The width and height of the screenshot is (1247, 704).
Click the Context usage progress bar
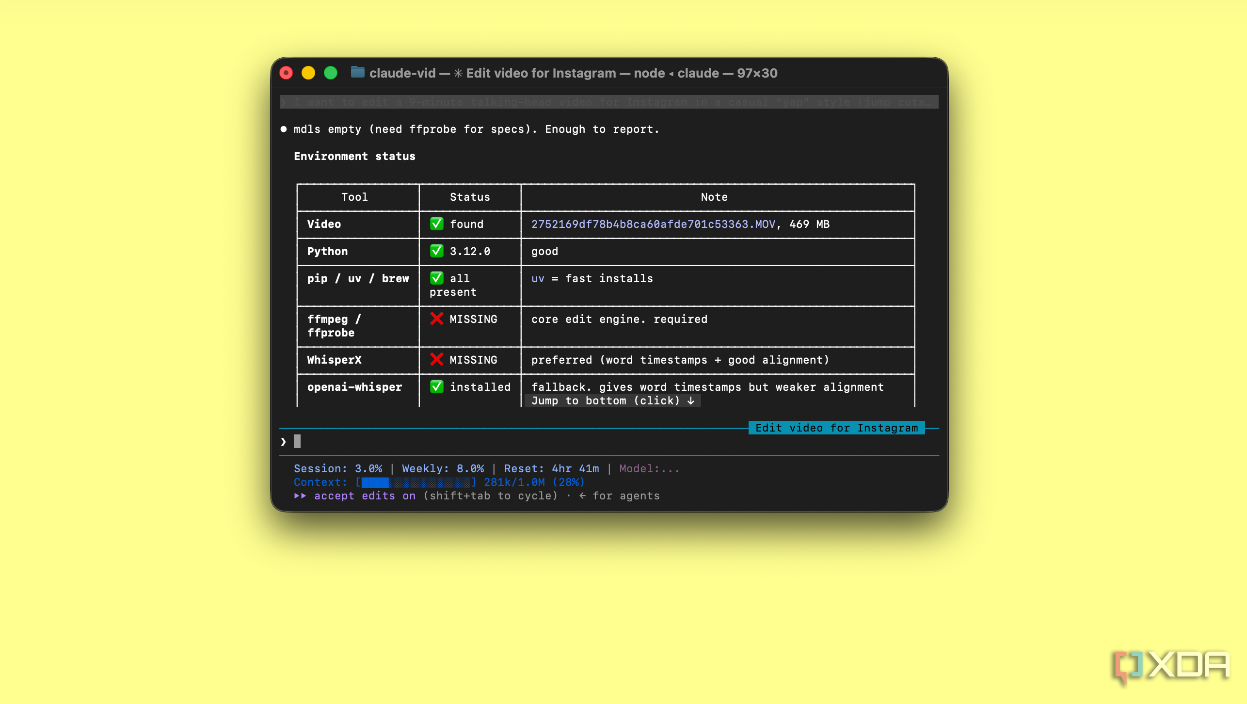416,482
